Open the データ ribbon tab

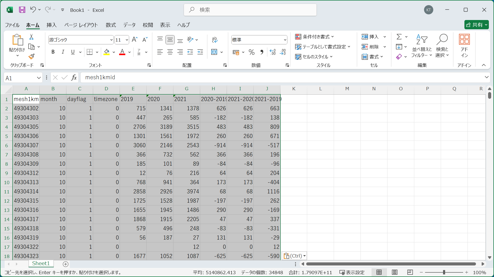[129, 25]
